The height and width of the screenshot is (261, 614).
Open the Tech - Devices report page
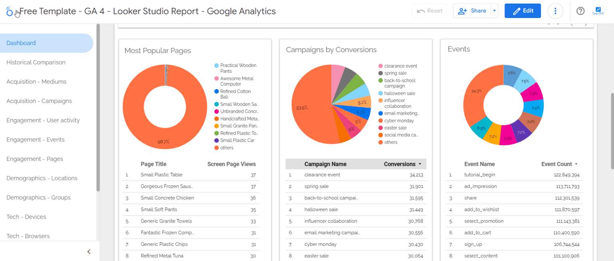click(26, 217)
